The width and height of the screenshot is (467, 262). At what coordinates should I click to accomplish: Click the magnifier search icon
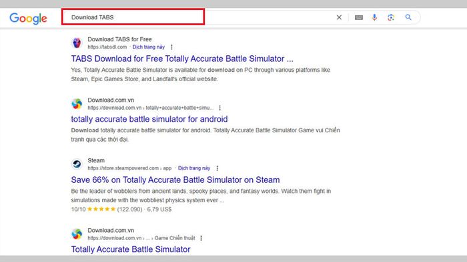[x=408, y=17]
